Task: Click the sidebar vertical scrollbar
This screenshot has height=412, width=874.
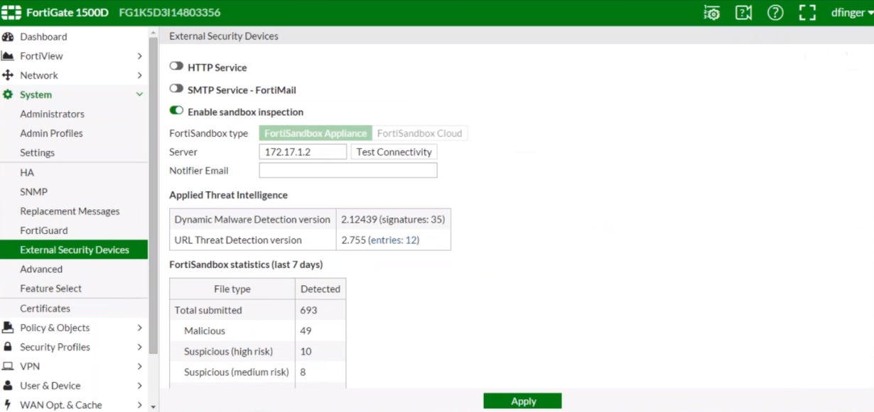Action: click(x=153, y=195)
